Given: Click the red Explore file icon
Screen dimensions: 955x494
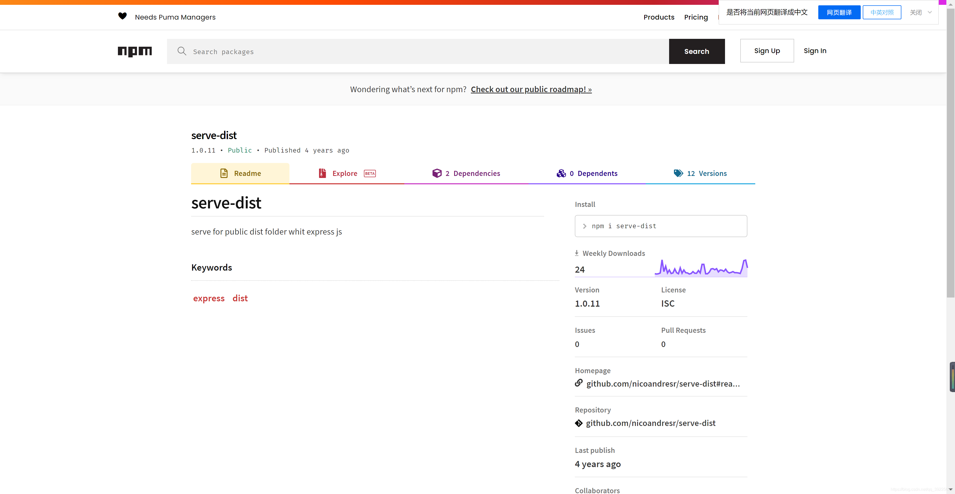Looking at the screenshot, I should 322,173.
